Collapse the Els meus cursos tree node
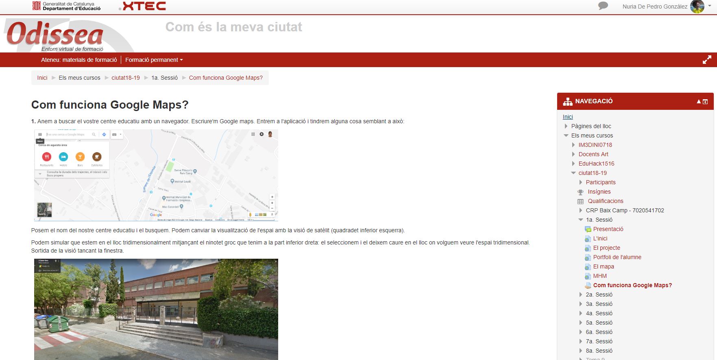Viewport: 717px width, 360px height. click(x=566, y=135)
